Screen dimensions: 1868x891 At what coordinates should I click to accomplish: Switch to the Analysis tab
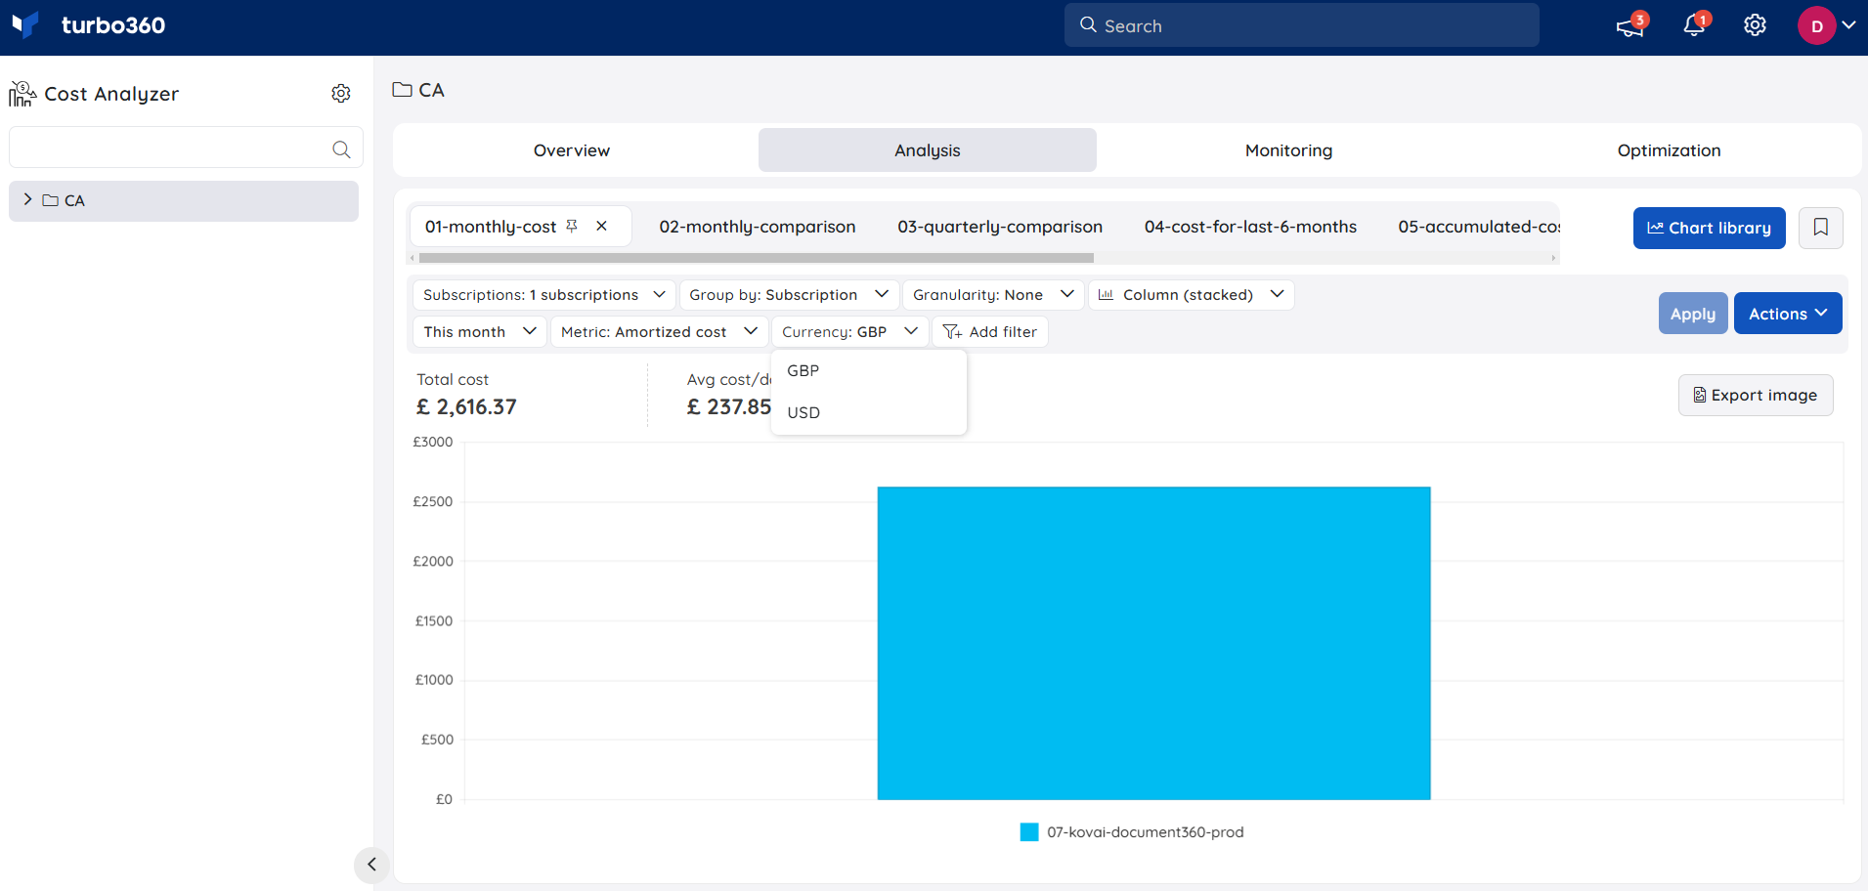coord(927,150)
